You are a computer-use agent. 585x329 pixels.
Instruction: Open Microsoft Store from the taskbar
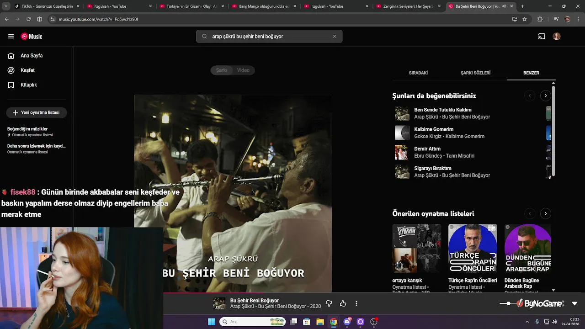pyautogui.click(x=307, y=322)
